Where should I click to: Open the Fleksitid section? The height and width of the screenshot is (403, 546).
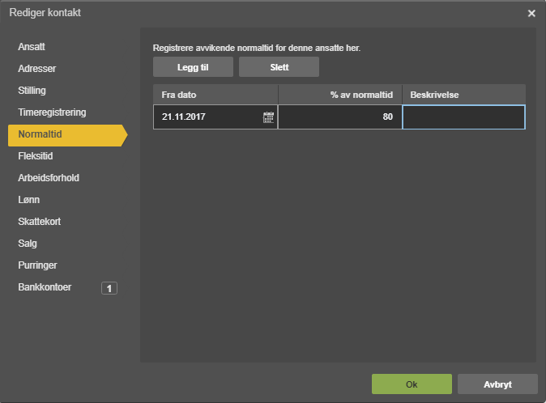tap(36, 156)
